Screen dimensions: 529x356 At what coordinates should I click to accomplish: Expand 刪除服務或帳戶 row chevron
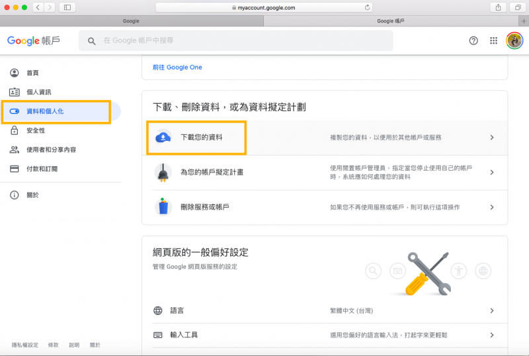click(492, 207)
